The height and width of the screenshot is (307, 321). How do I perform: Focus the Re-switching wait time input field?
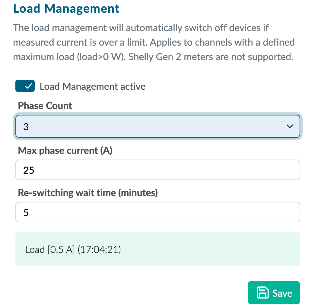pos(157,212)
